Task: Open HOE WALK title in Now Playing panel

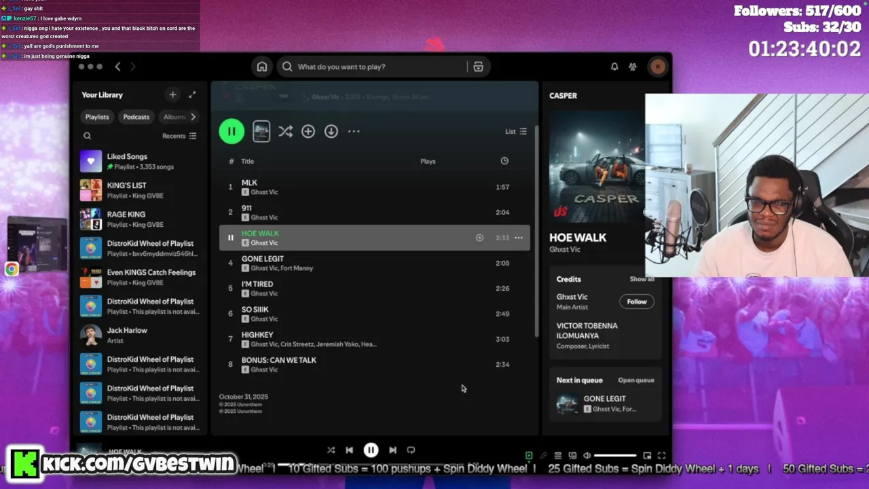Action: coord(578,238)
